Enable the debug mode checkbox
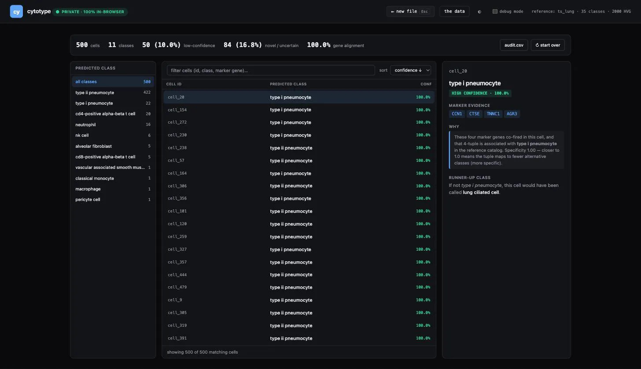This screenshot has width=641, height=369. coord(495,11)
